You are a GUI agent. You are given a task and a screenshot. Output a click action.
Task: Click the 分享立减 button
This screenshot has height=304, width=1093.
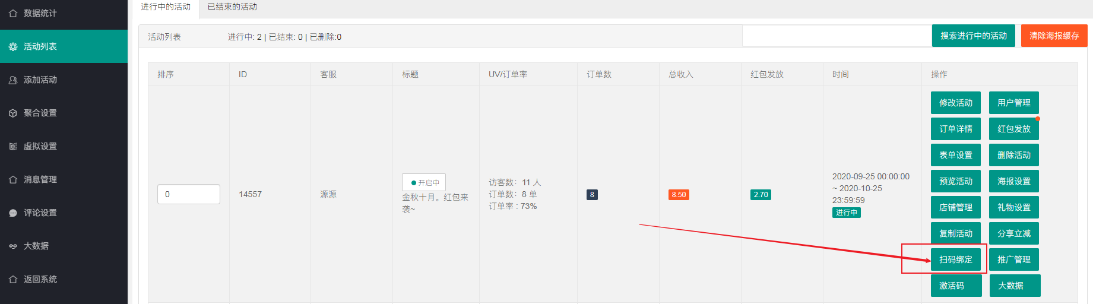[1014, 233]
